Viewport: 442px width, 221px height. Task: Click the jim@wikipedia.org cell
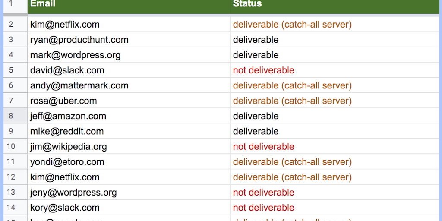pyautogui.click(x=129, y=146)
